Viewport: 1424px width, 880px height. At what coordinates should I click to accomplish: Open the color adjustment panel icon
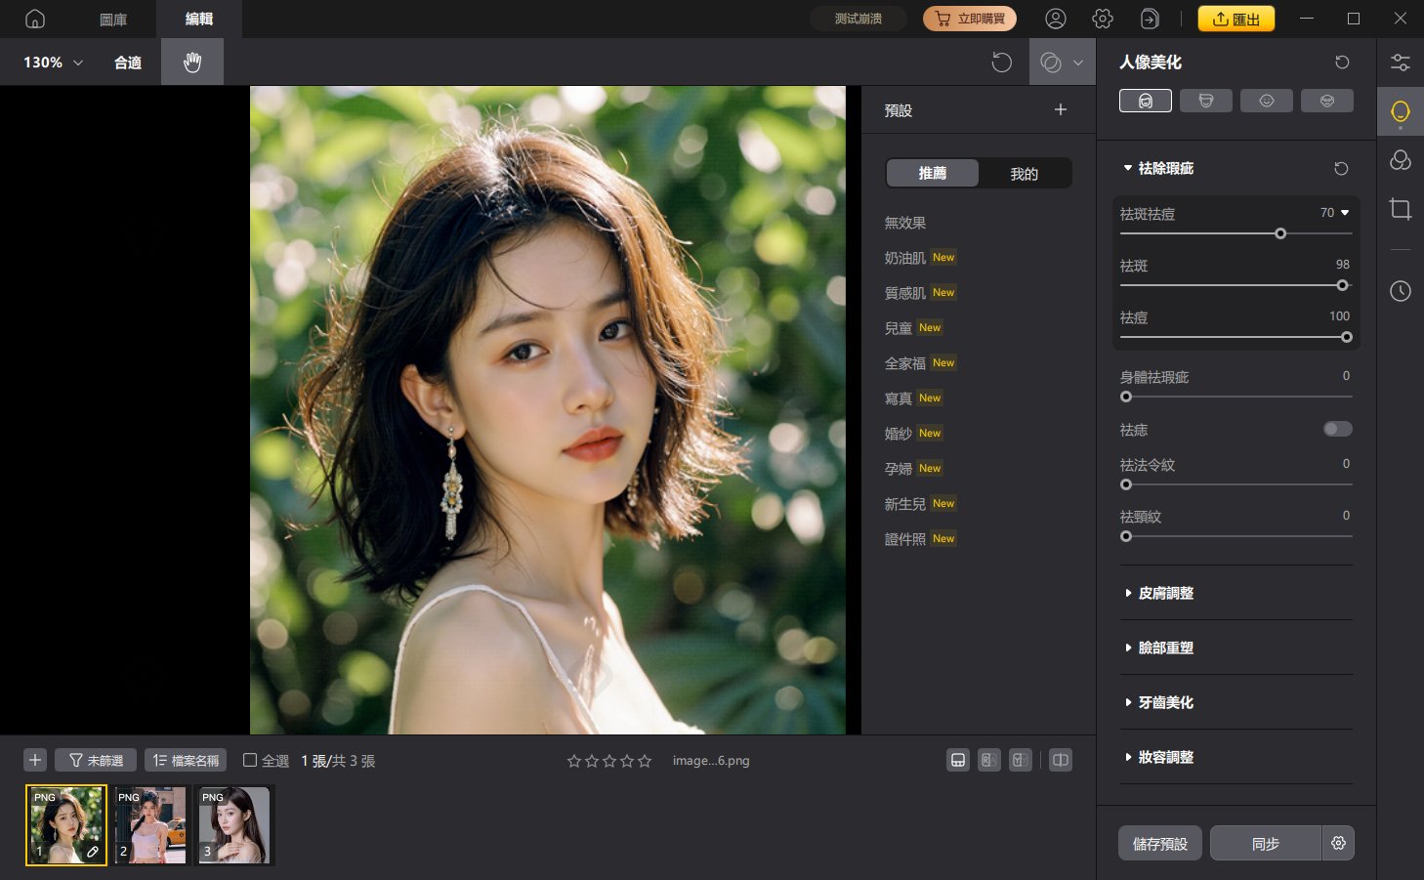point(1401,159)
